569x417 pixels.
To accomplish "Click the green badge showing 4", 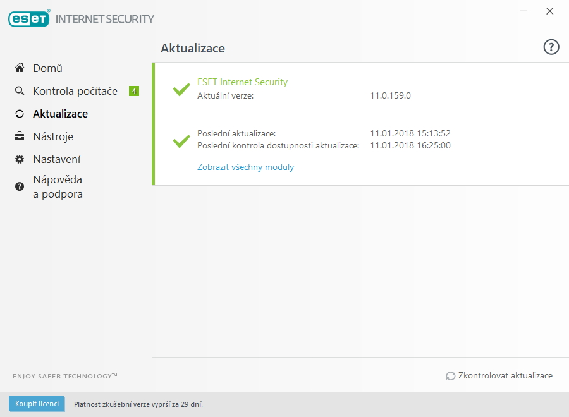I will click(x=134, y=91).
